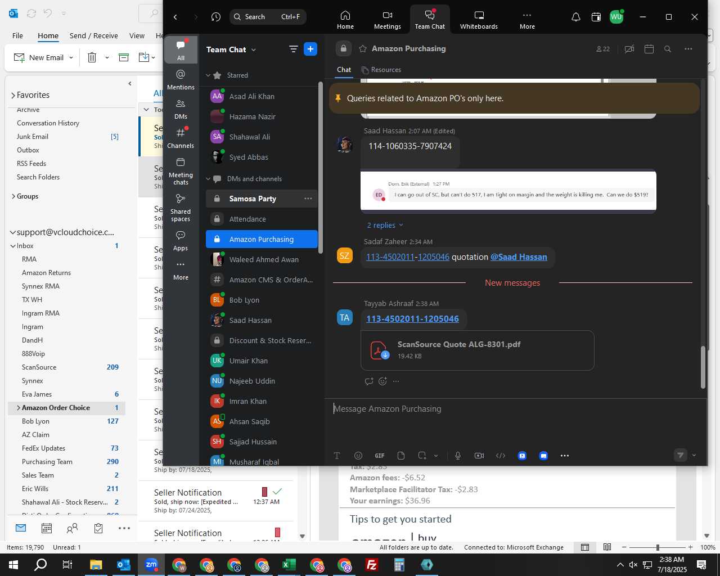This screenshot has width=720, height=576.
Task: Click the @Saad Hassan mention link
Action: pos(519,257)
